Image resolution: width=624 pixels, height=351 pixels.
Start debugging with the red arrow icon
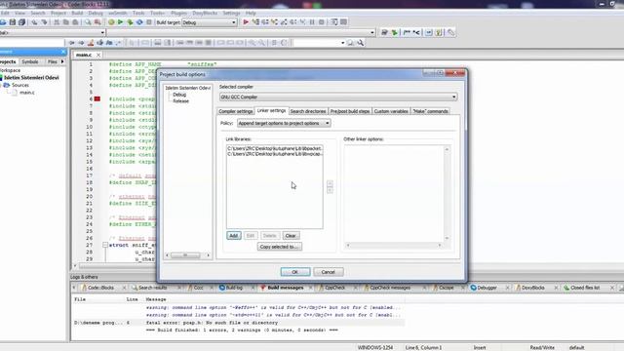(x=246, y=22)
